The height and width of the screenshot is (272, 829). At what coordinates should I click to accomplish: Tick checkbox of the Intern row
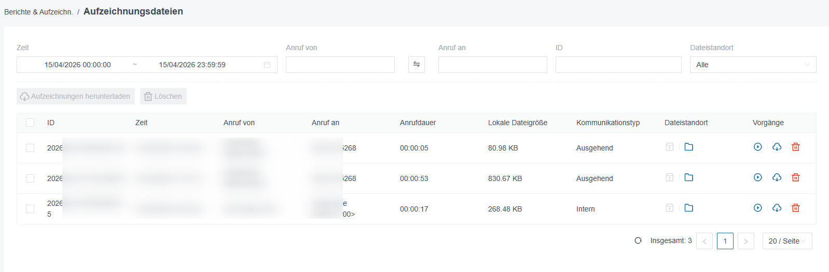click(30, 209)
